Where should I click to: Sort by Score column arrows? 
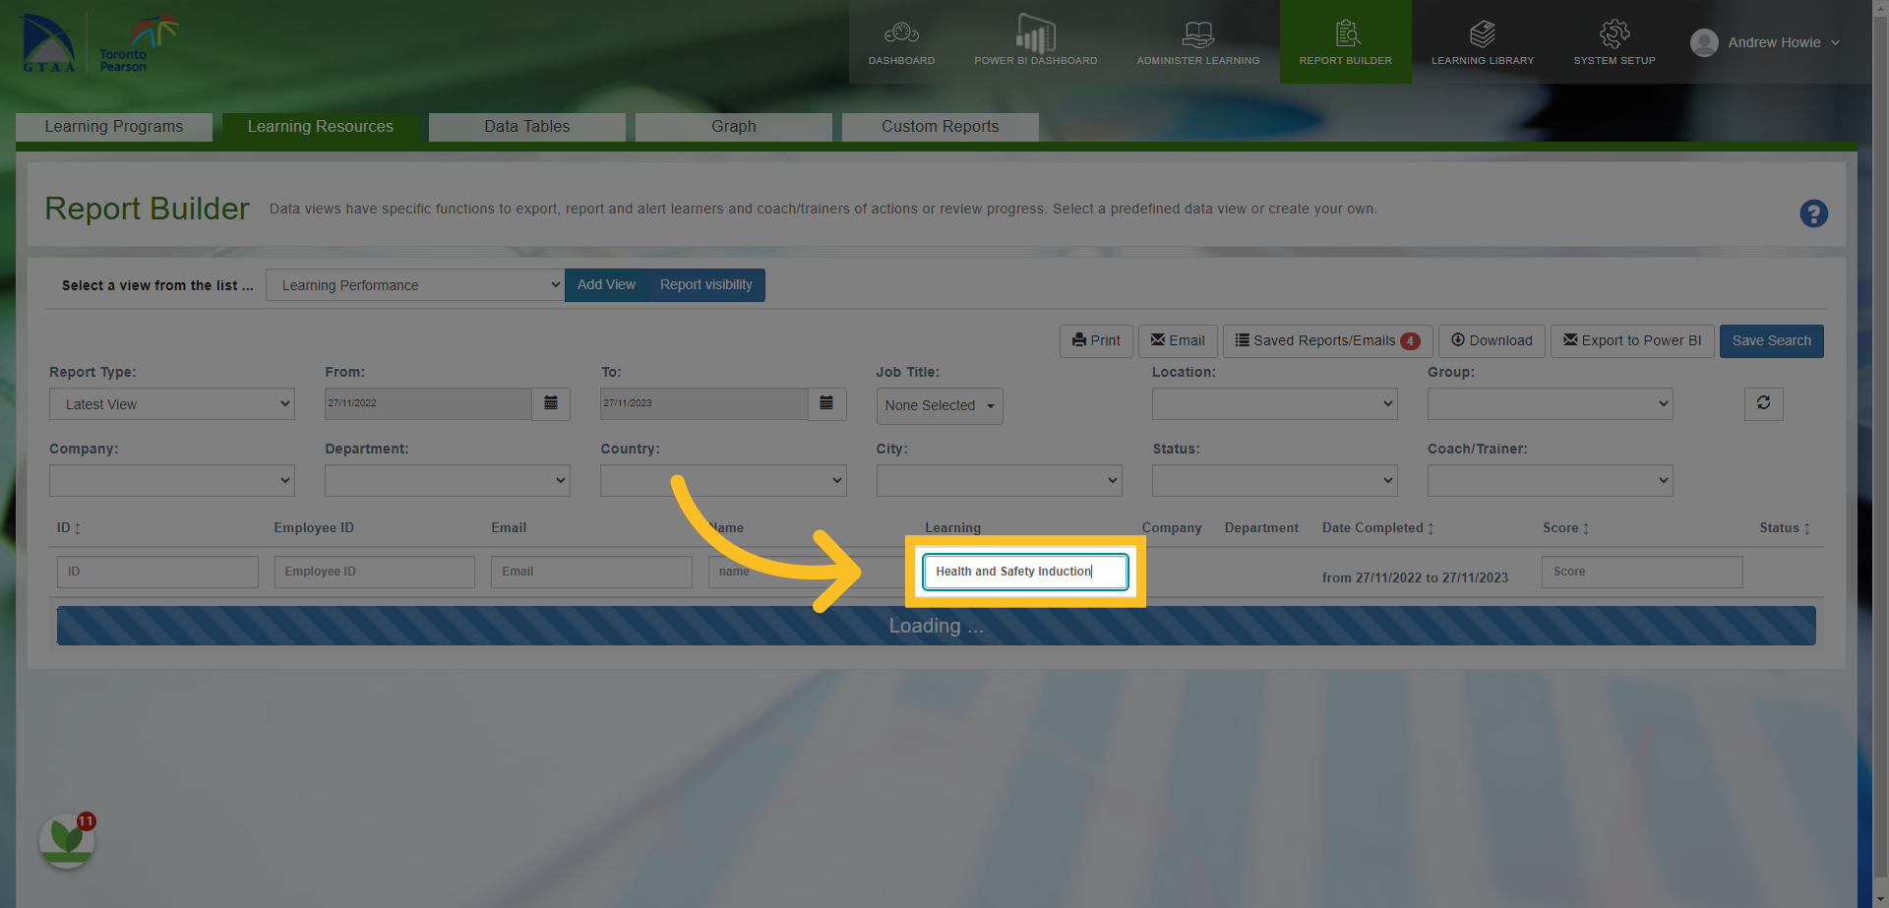[1586, 528]
